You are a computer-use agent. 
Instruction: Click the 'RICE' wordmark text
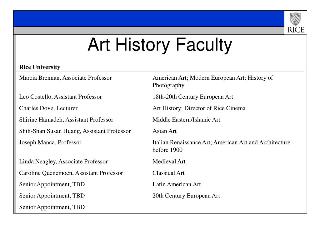tap(296, 30)
